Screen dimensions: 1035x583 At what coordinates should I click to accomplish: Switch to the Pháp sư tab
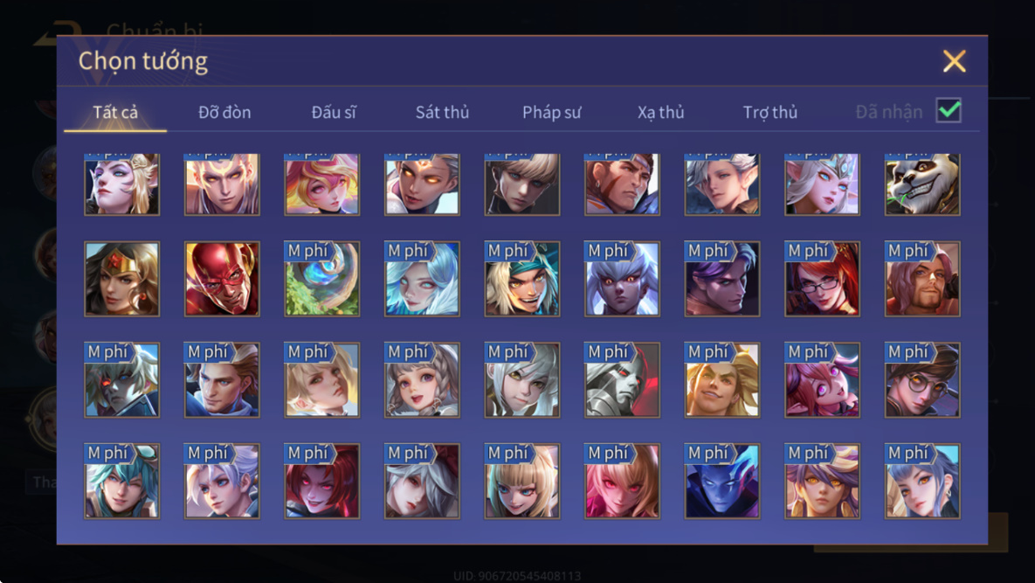(x=552, y=112)
